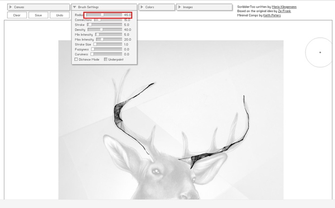Expand the Canvas panel triangle
The image size is (335, 208).
click(11, 7)
